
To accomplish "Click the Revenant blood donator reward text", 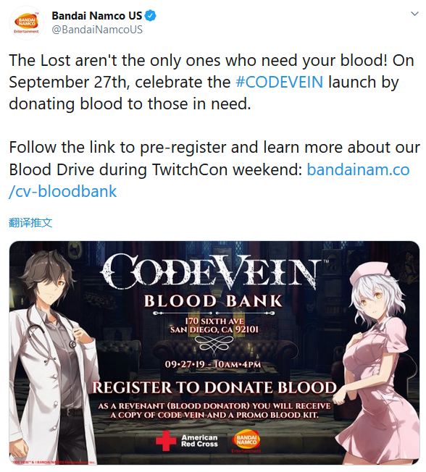I will pos(214,410).
